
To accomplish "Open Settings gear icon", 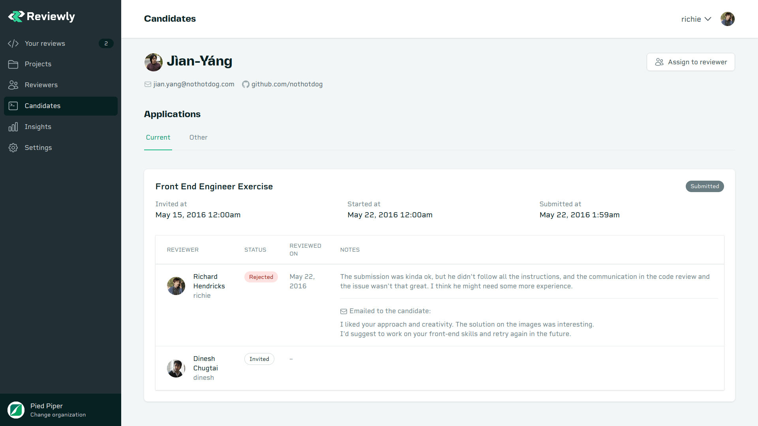I will [13, 148].
